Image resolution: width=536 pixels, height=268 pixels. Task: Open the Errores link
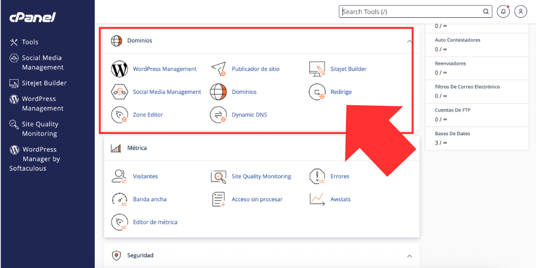click(x=340, y=176)
